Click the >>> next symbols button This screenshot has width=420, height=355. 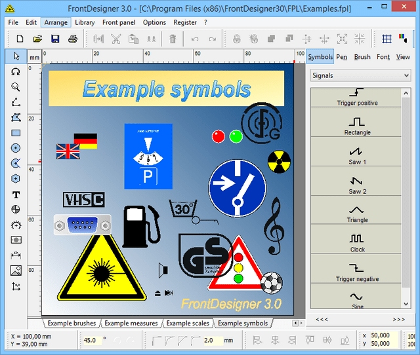coord(398,319)
